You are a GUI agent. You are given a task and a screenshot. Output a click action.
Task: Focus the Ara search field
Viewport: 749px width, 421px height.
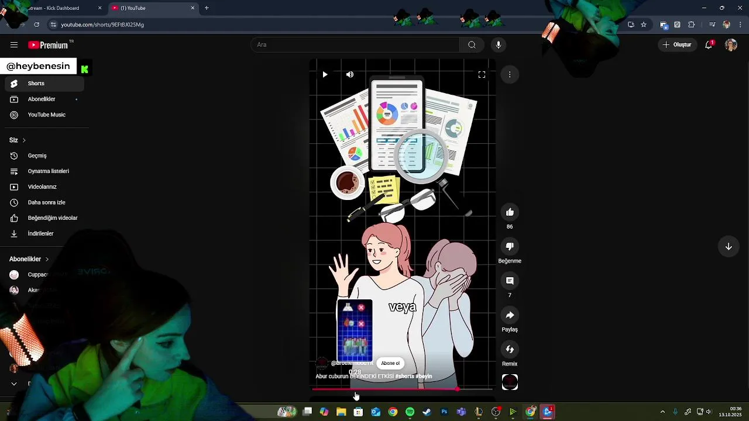click(x=356, y=45)
